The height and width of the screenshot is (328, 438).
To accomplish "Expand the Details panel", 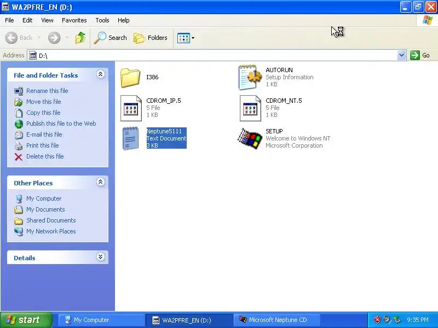I will 101,257.
